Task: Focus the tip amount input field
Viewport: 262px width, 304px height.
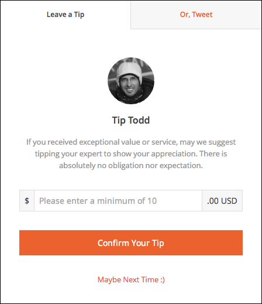Action: point(118,201)
